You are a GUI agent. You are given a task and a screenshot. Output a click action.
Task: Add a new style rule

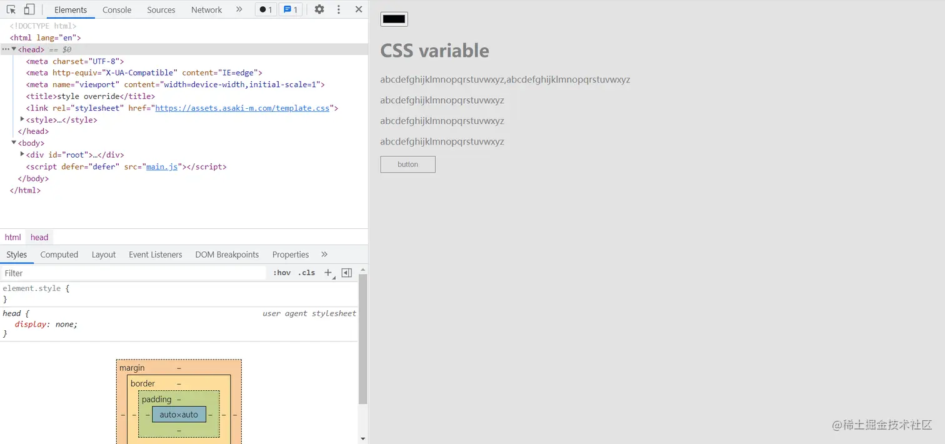click(x=328, y=273)
